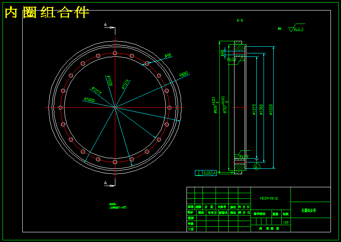Viewport: 341px width, 242px height.
Task: Select the R680 radius dimension
Action: (x=184, y=74)
